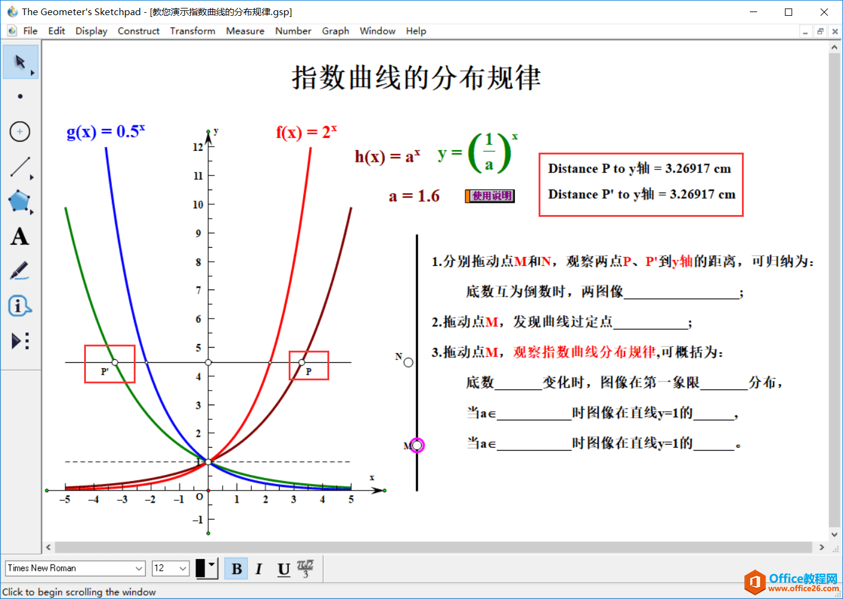Click the h(x) = a^x function label
The image size is (843, 599).
387,156
